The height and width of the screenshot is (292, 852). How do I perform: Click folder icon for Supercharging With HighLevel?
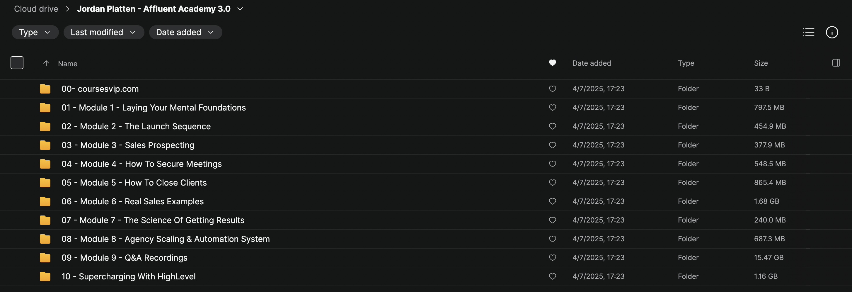coord(45,276)
